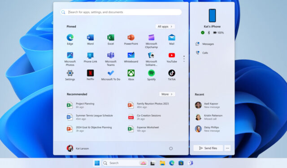Expand the All apps list

pos(165,26)
